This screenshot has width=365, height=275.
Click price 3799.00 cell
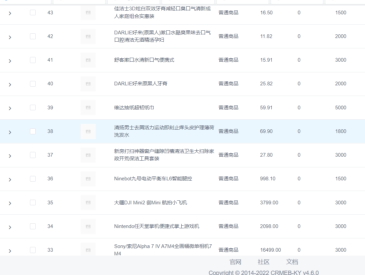pos(269,203)
